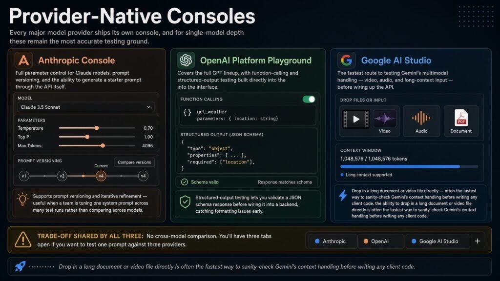This screenshot has height=281, width=500.
Task: Click the plus icon to add a tab
Action: click(478, 241)
